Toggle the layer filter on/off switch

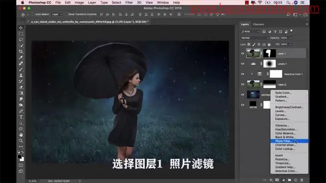(291, 31)
